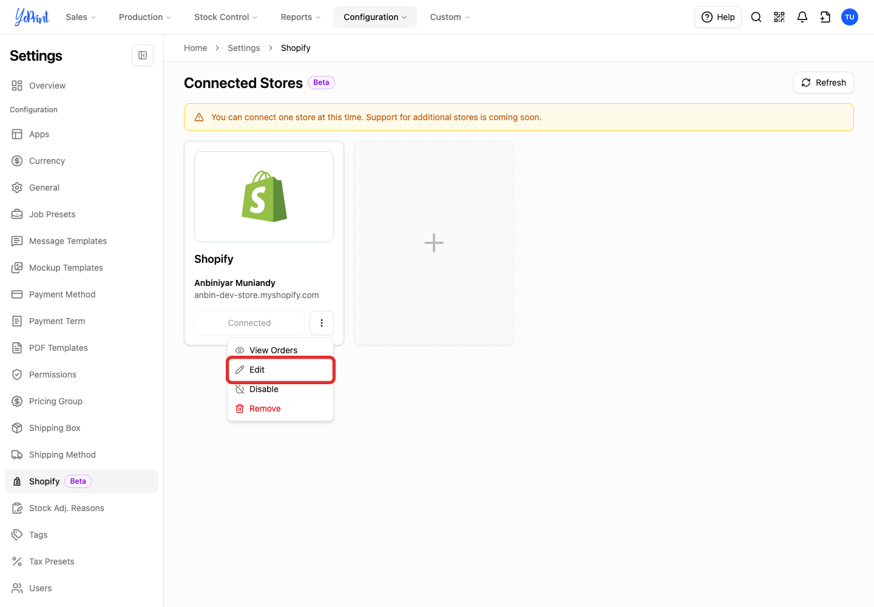The height and width of the screenshot is (607, 874).
Task: Choose Edit in the store menu
Action: tap(280, 370)
